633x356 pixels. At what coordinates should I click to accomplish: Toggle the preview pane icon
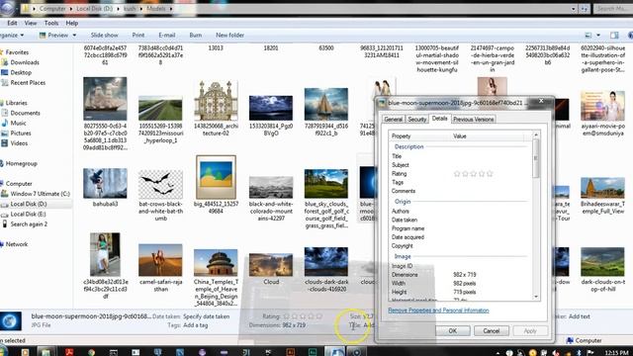(x=614, y=36)
